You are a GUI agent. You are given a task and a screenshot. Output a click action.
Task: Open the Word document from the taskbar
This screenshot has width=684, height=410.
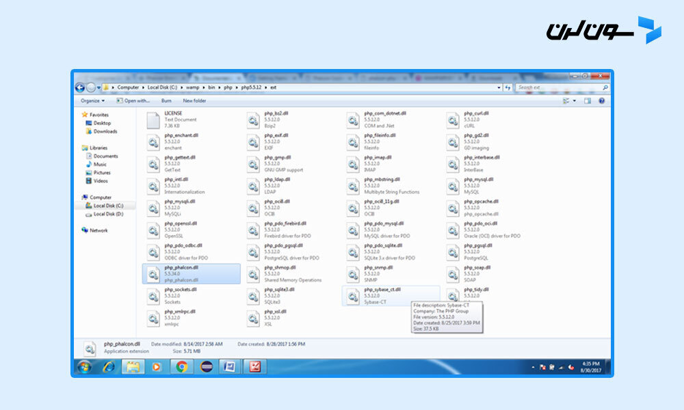pyautogui.click(x=229, y=367)
